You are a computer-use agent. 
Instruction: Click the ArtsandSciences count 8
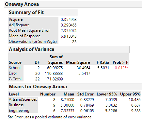coord(54,100)
